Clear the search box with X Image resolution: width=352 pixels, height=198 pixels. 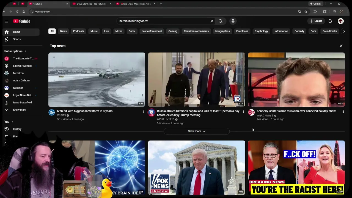pyautogui.click(x=212, y=21)
